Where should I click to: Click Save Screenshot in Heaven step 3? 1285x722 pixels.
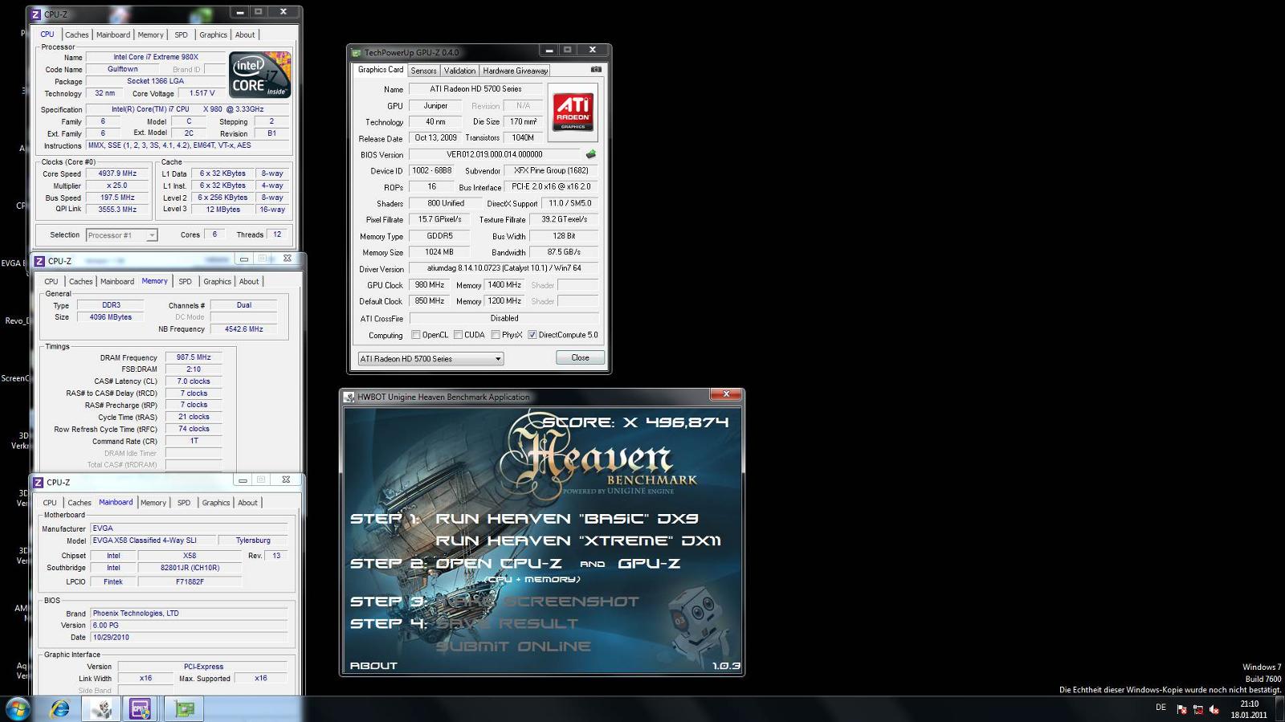click(537, 602)
